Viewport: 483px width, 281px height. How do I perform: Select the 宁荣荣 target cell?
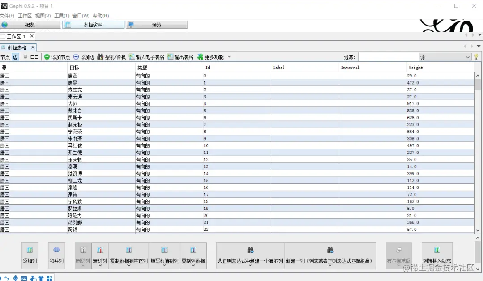[x=102, y=132]
